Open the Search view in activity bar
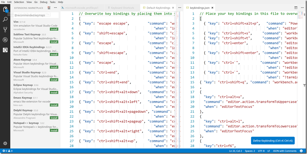This screenshot has width=307, height=154. tap(5, 19)
